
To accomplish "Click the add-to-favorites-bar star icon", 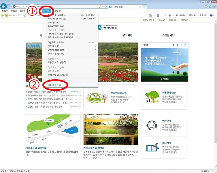I will pos(2,15).
